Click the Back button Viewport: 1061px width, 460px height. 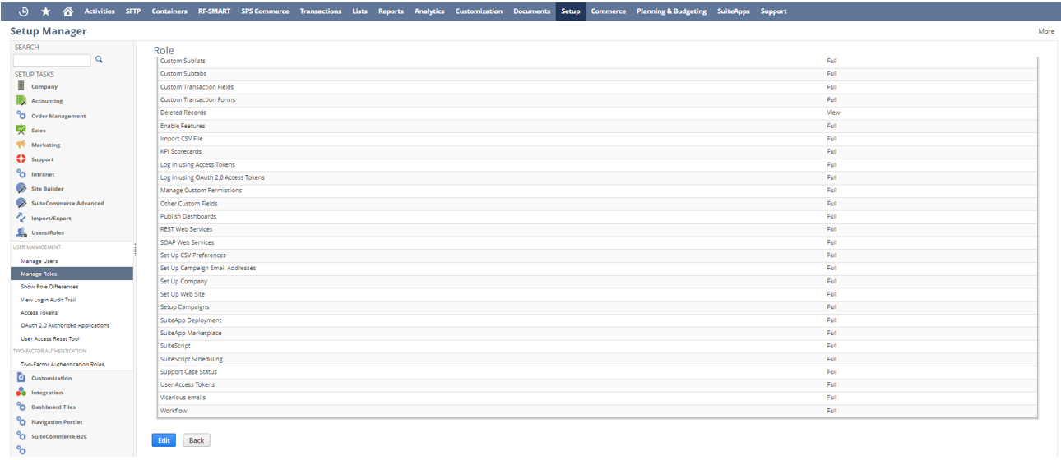(196, 440)
